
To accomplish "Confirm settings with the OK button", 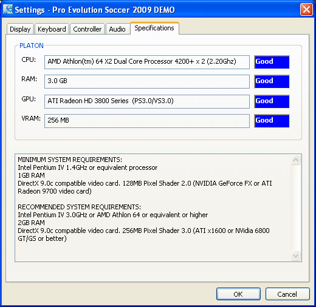I will 238,294.
